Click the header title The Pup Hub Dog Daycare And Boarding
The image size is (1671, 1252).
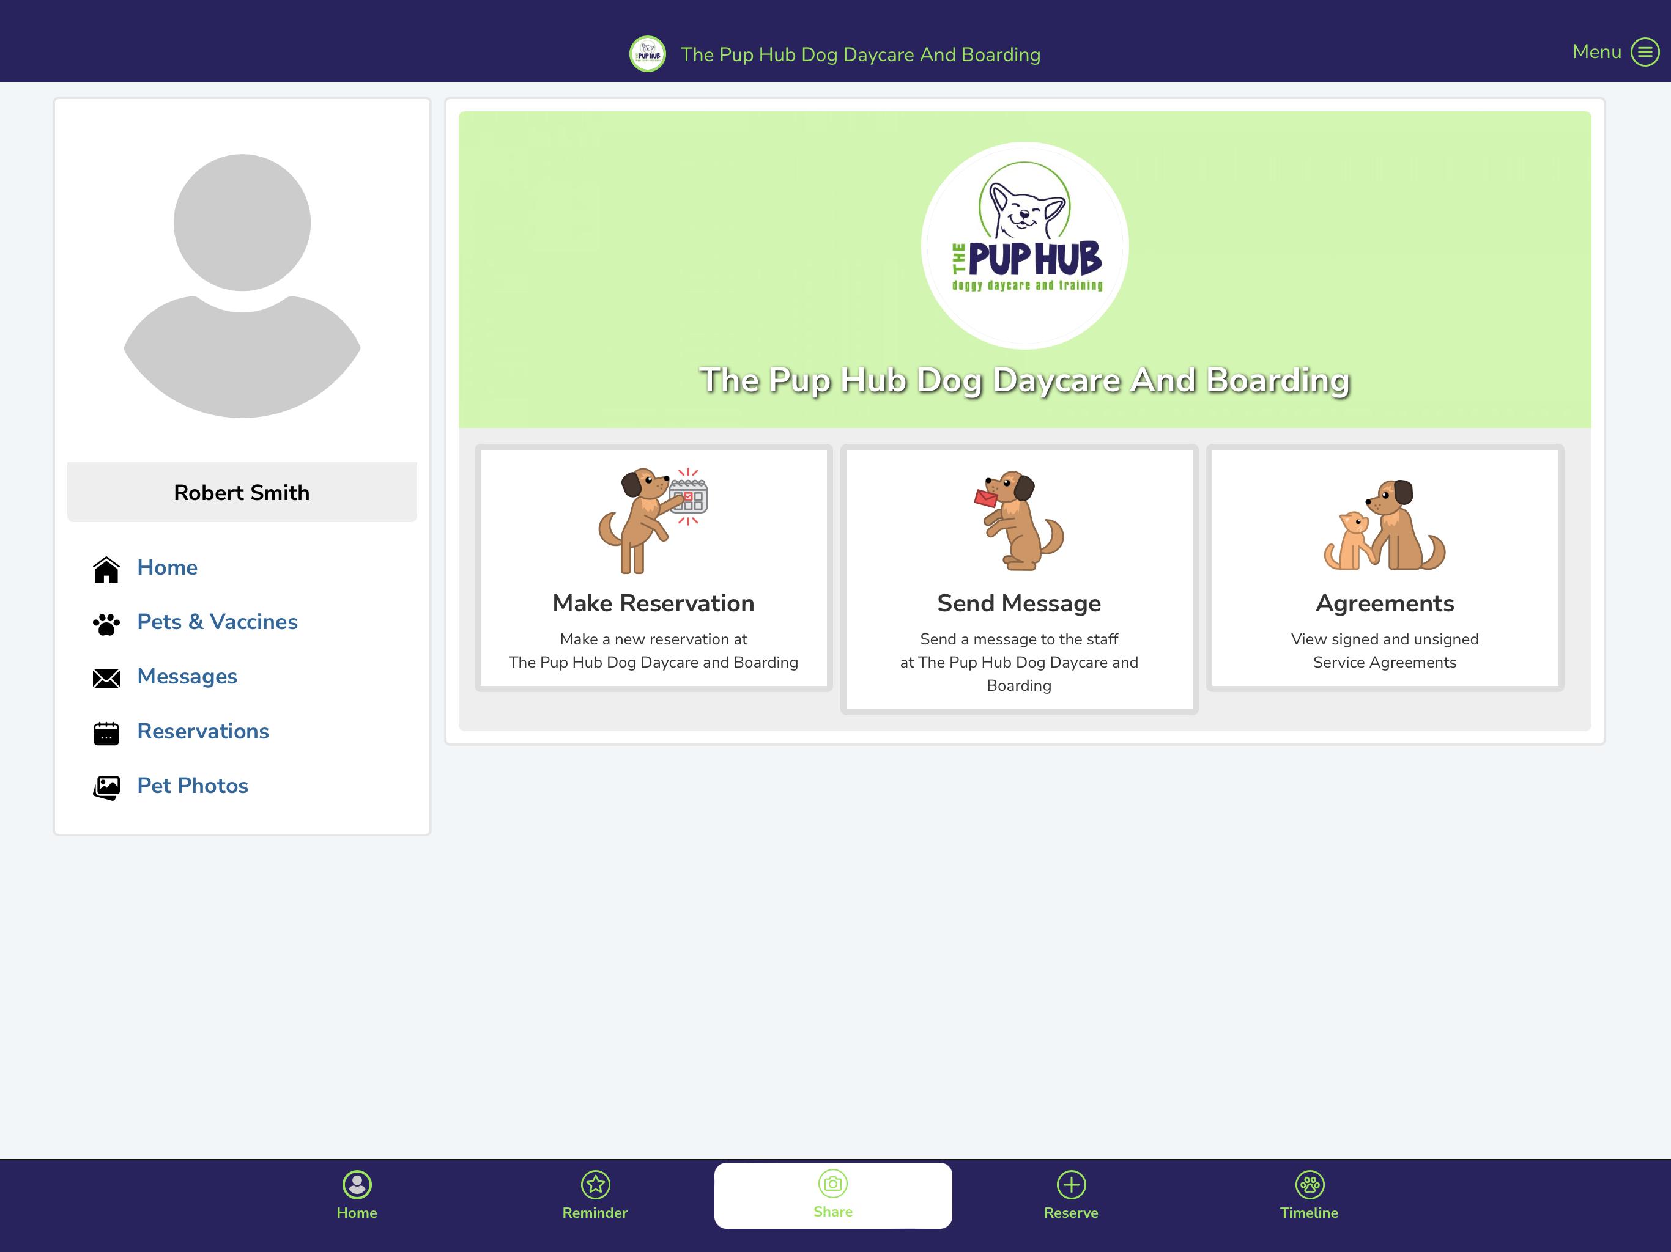point(861,54)
